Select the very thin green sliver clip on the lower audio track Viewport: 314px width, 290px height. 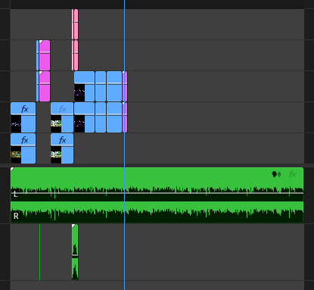point(39,252)
